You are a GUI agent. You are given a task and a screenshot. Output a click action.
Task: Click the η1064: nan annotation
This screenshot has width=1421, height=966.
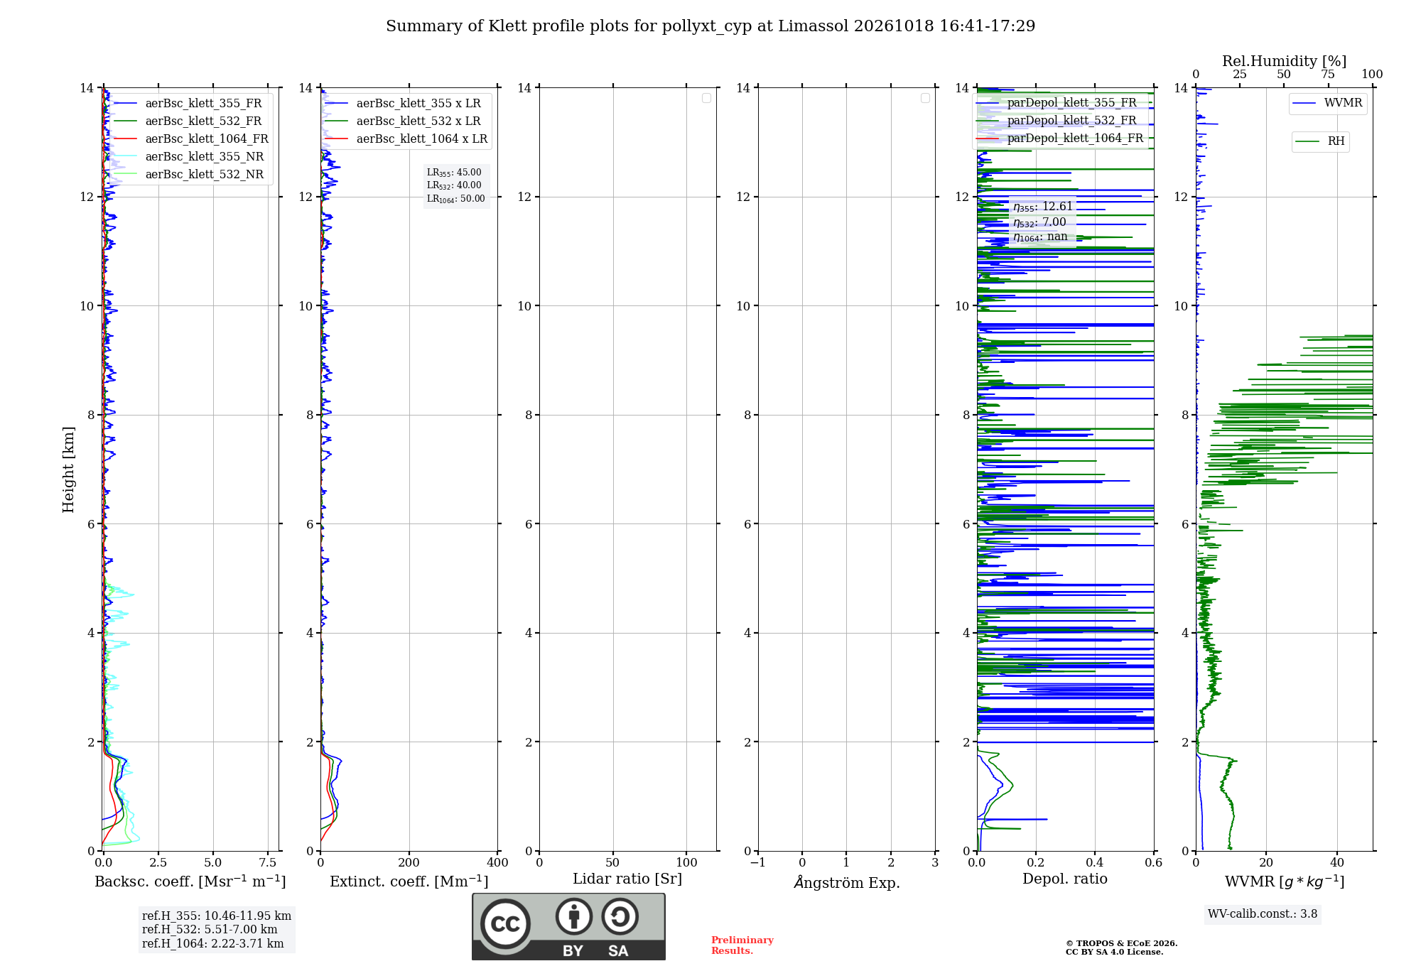[x=1040, y=237]
